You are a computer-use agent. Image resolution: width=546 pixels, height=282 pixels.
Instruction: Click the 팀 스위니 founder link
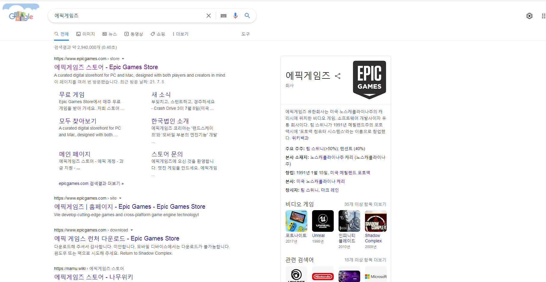[x=309, y=190]
